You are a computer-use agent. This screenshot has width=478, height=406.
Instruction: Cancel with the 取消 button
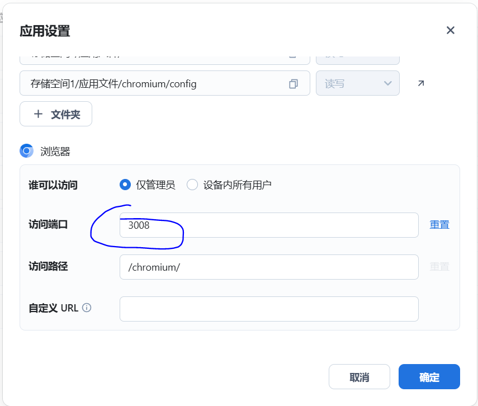click(359, 377)
